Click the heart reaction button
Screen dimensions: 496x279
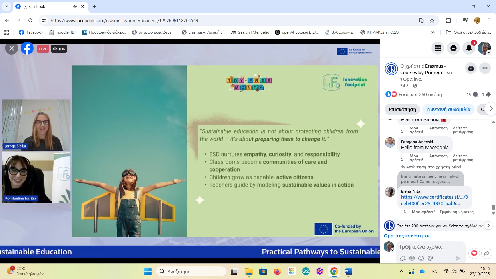coord(474,253)
